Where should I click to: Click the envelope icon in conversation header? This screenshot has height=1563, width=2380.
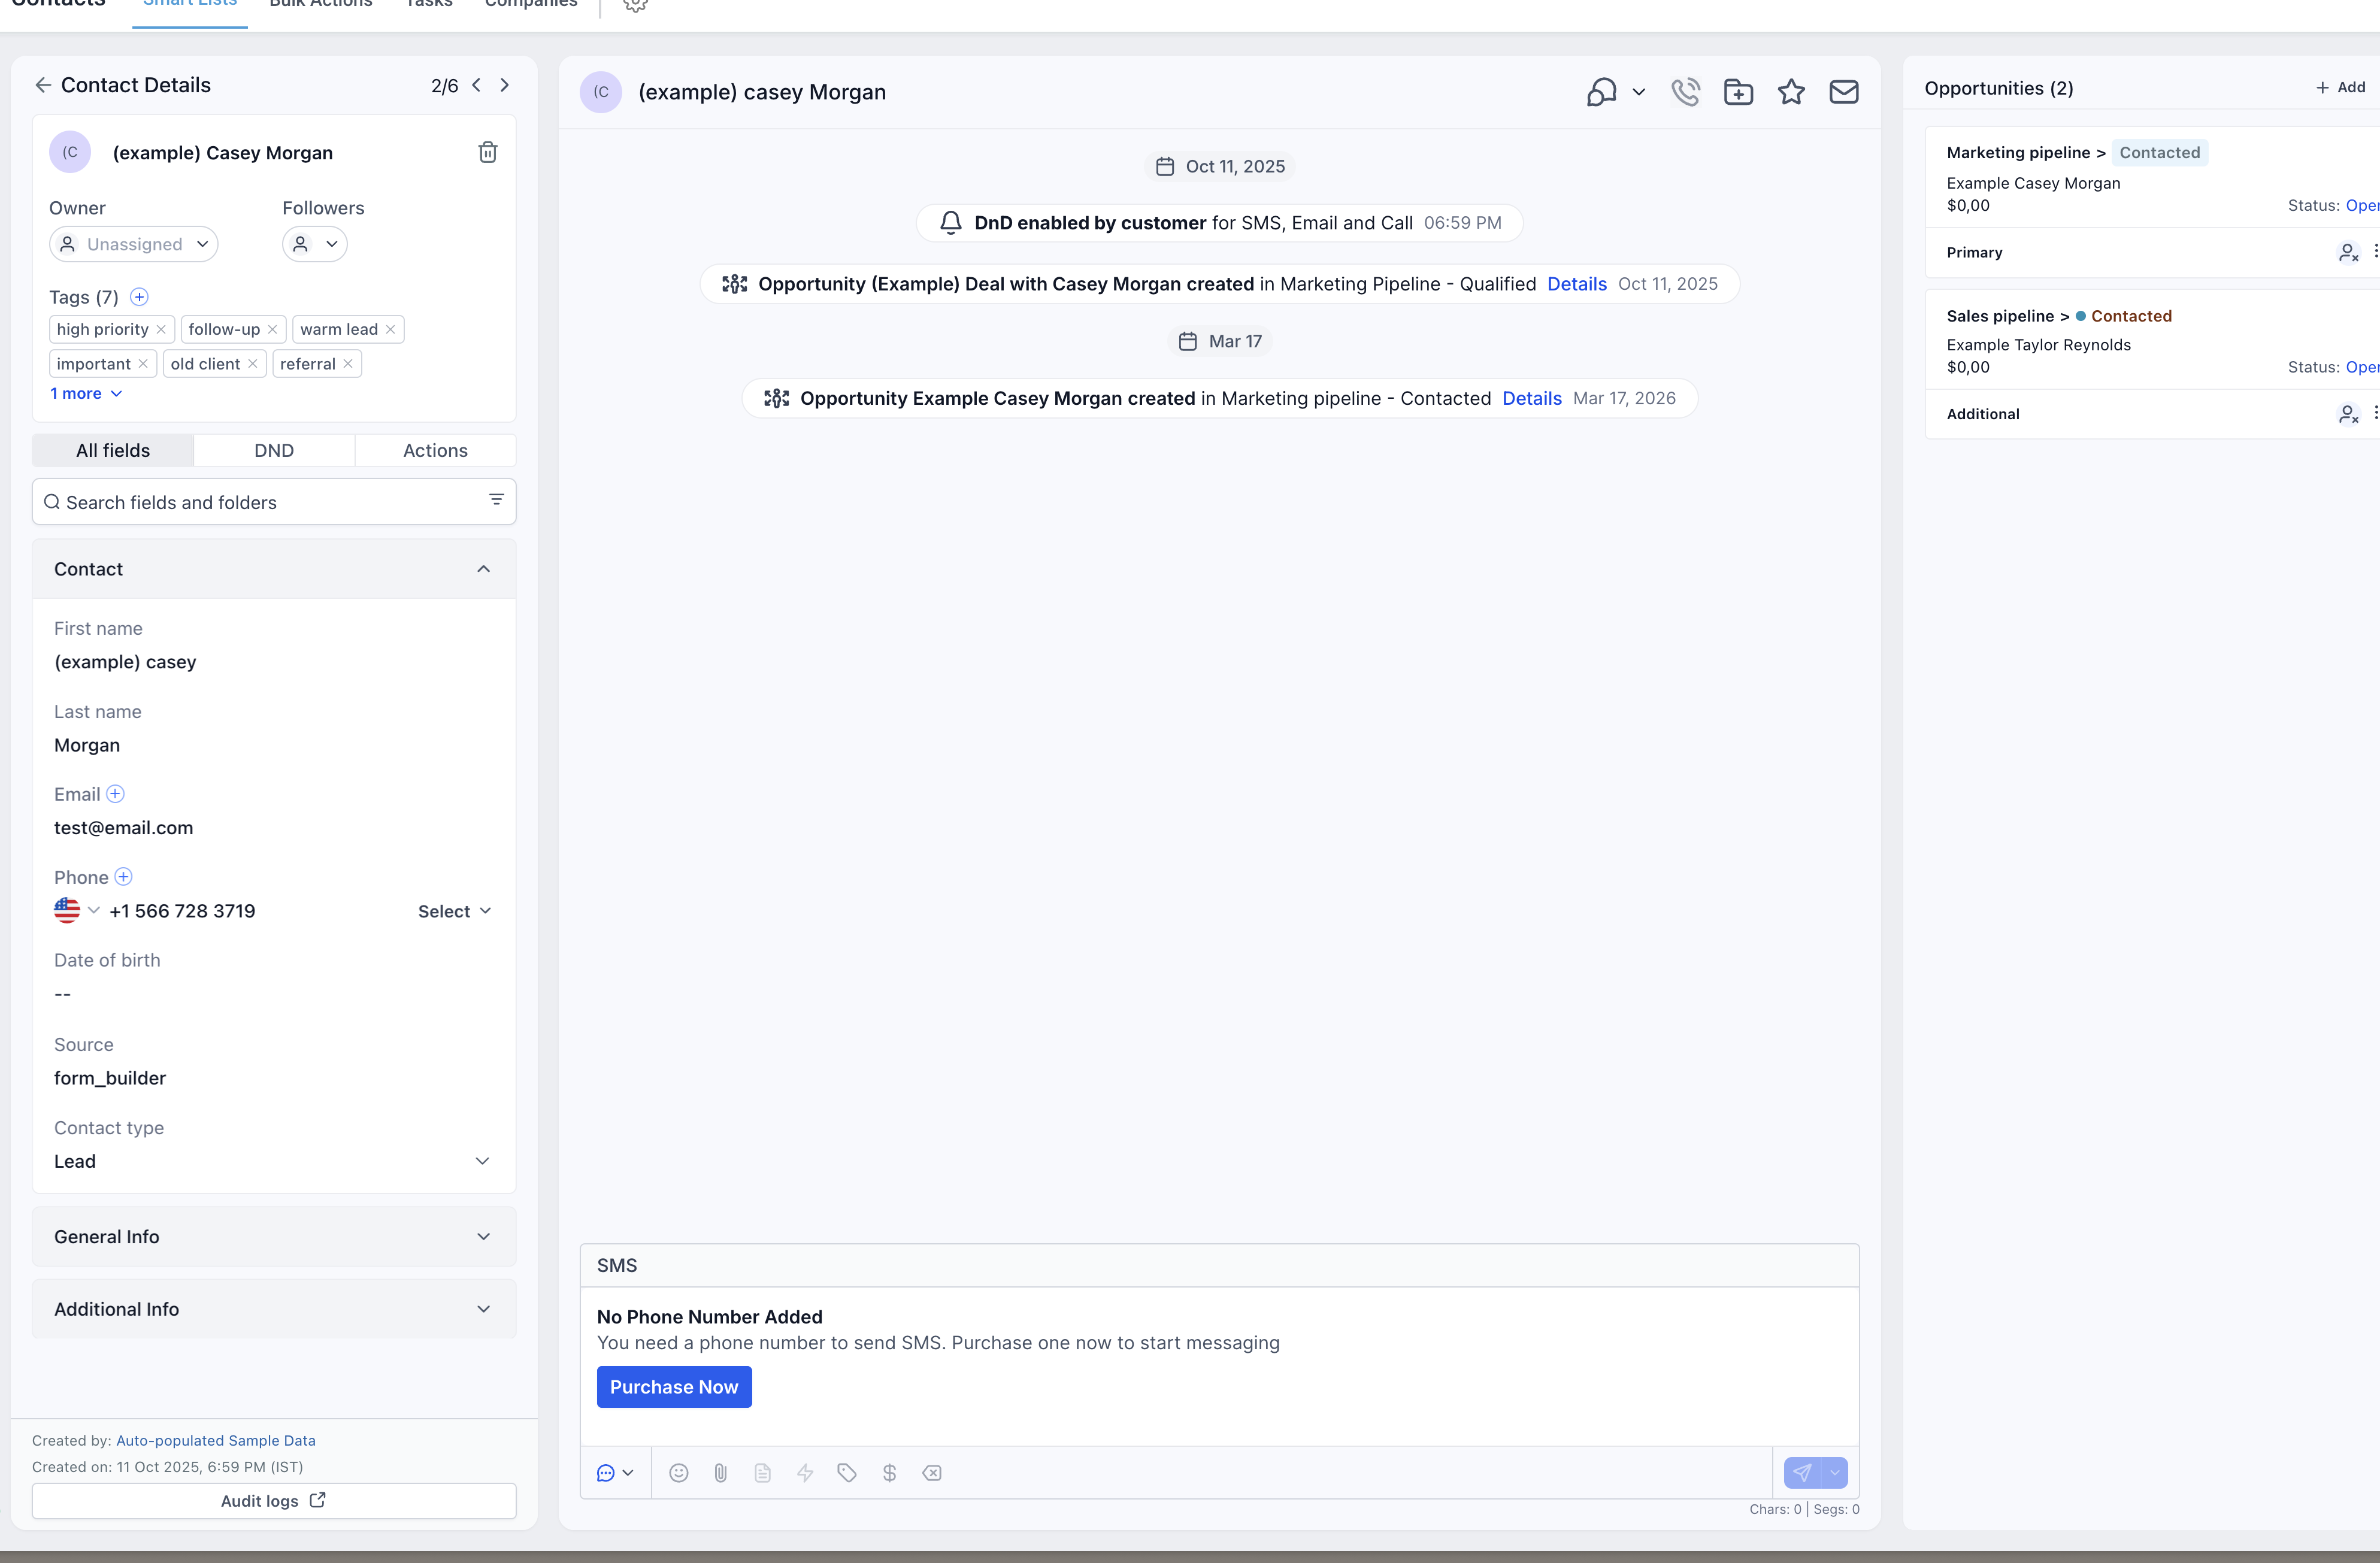tap(1843, 92)
